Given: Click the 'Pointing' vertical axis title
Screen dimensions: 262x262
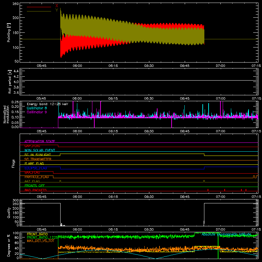Looking at the screenshot, I should pos(9,32).
